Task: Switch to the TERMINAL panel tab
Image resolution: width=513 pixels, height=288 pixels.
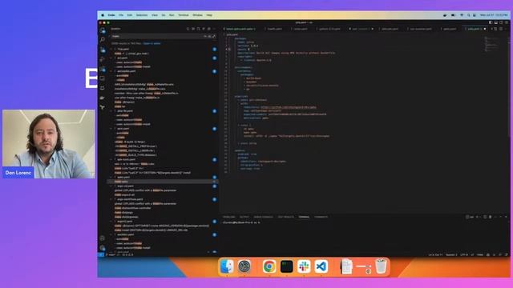Action: (304, 217)
